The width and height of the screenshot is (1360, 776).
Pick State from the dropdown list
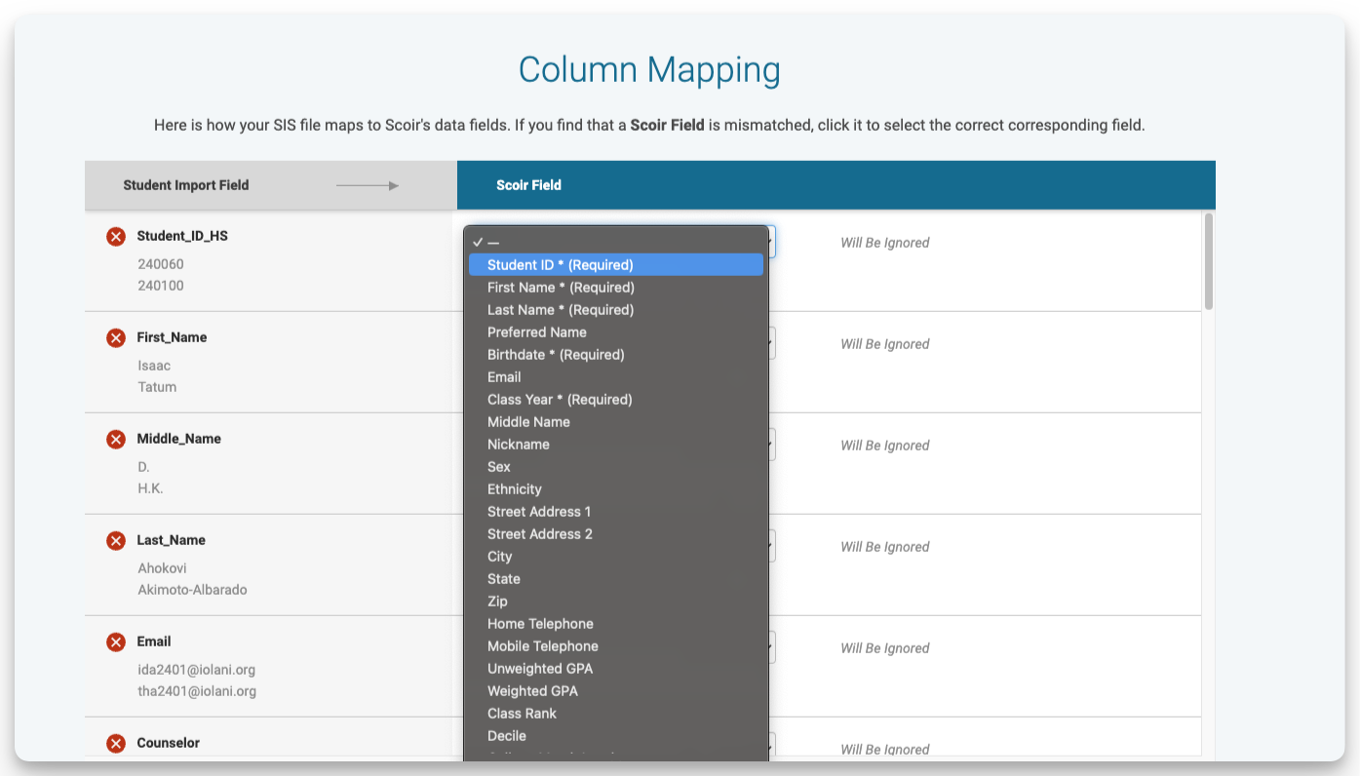(x=616, y=578)
